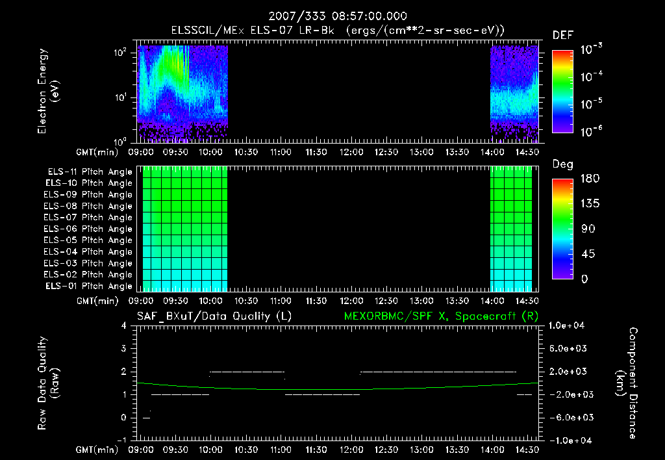This screenshot has height=460, width=665.
Task: Click the 10^0 tick on energy axis
Action: point(121,141)
